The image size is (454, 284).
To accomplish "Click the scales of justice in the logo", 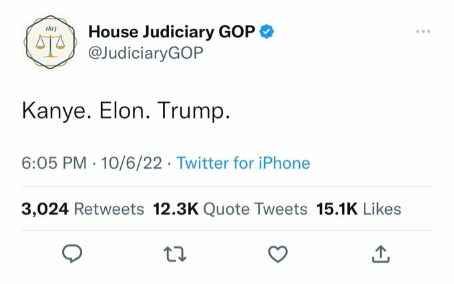I will pyautogui.click(x=50, y=46).
